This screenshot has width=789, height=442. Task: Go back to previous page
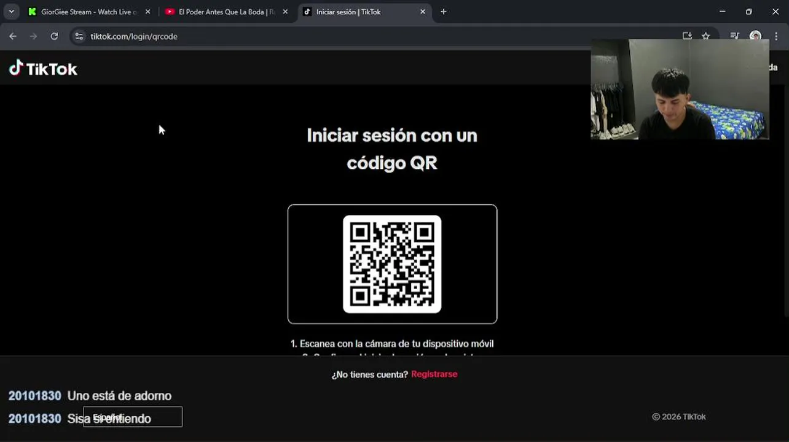[x=13, y=36]
